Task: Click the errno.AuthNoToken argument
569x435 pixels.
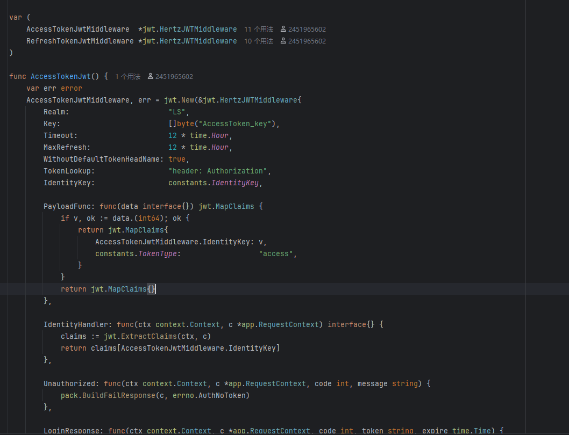Action: tap(209, 395)
